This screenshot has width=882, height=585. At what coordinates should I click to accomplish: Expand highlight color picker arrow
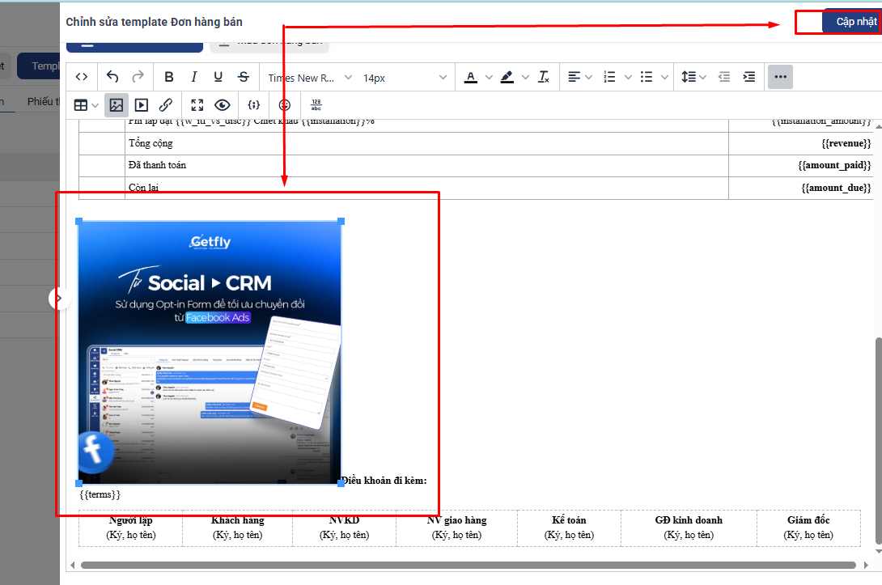coord(525,77)
